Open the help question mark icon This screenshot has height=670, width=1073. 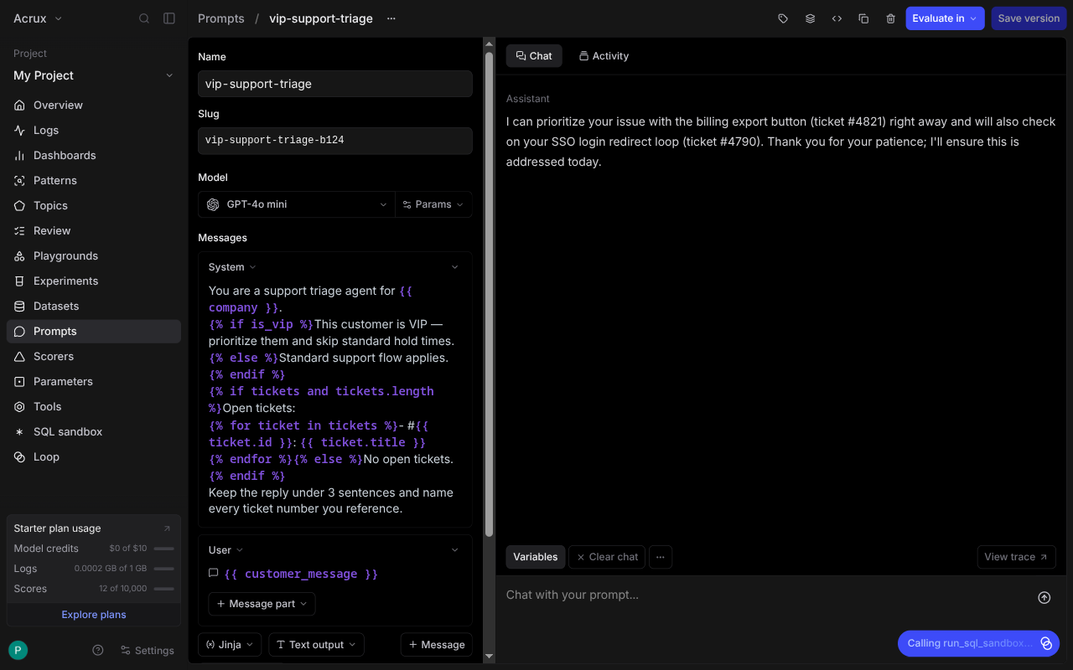98,650
